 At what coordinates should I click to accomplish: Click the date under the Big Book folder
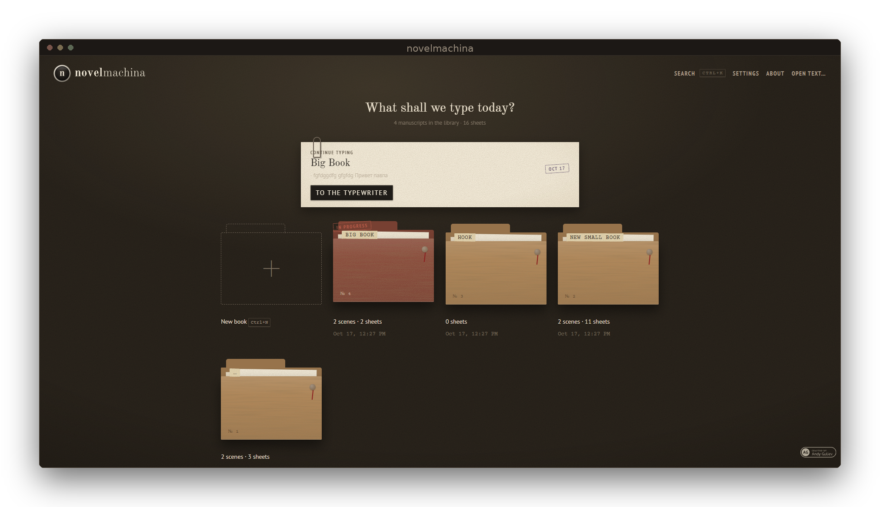click(359, 334)
